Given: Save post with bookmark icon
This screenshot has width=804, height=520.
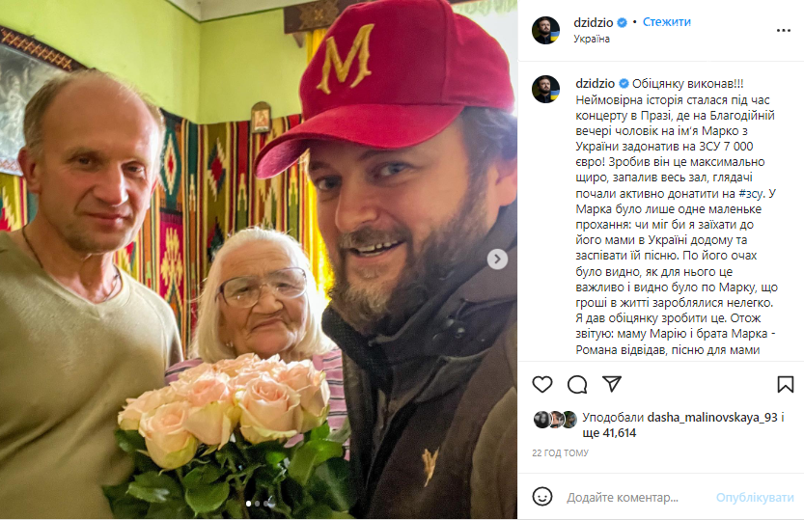Looking at the screenshot, I should pyautogui.click(x=785, y=384).
